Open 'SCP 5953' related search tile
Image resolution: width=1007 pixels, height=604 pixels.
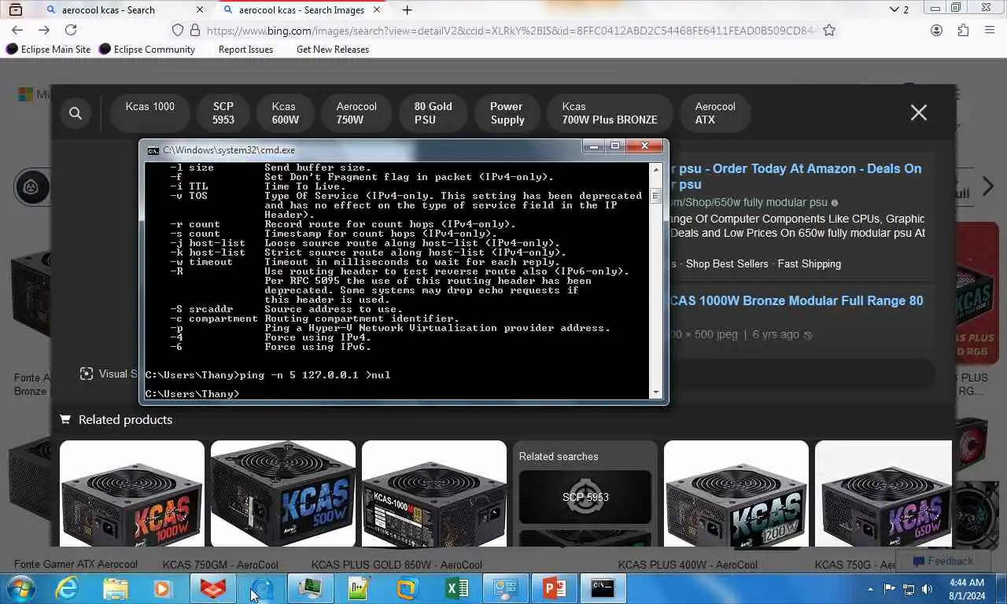585,497
